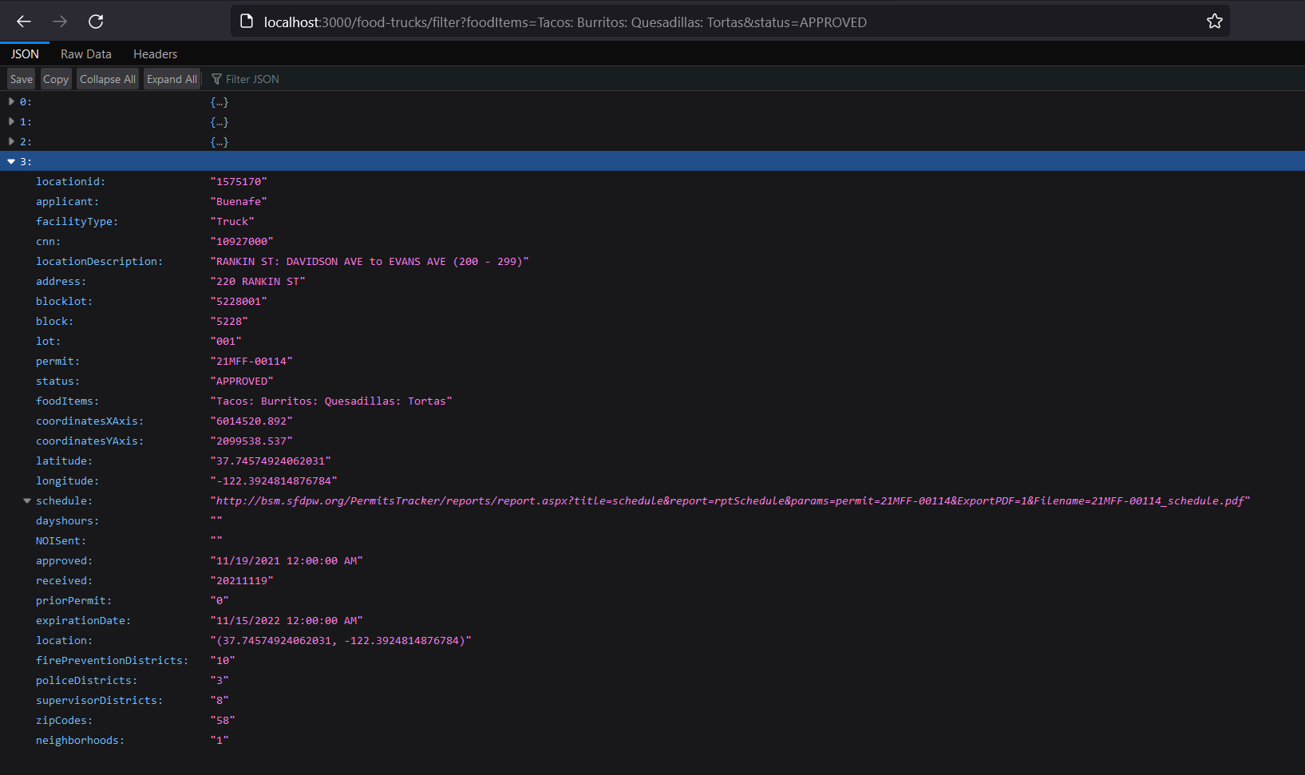Select the zipCodes value "58"
The image size is (1305, 775).
coord(223,720)
